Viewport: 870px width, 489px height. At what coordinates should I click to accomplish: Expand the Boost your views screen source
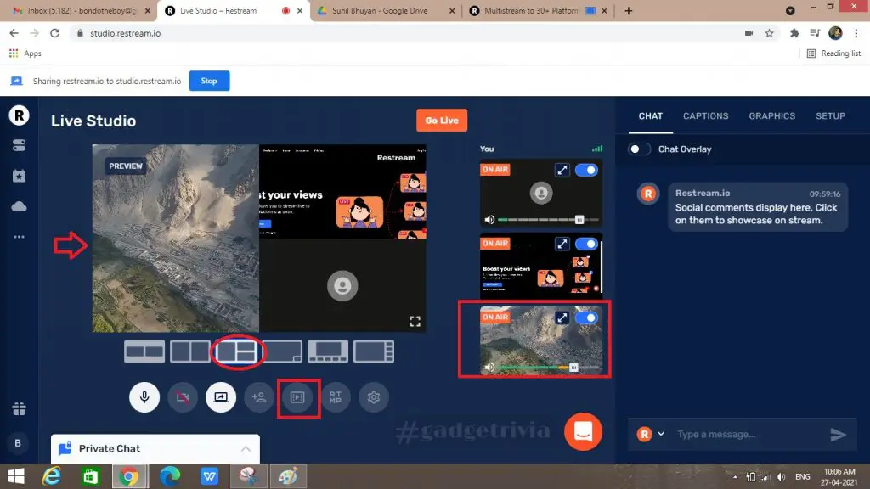pos(562,244)
